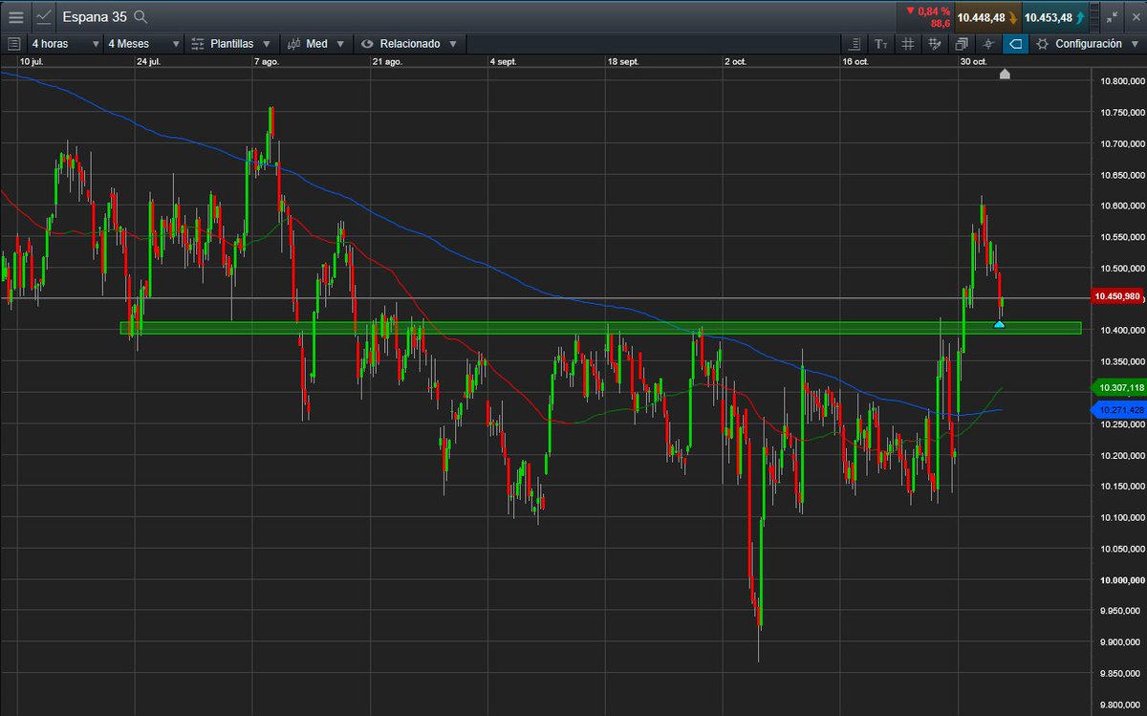
Task: Click the stacked windows icon
Action: click(x=962, y=44)
